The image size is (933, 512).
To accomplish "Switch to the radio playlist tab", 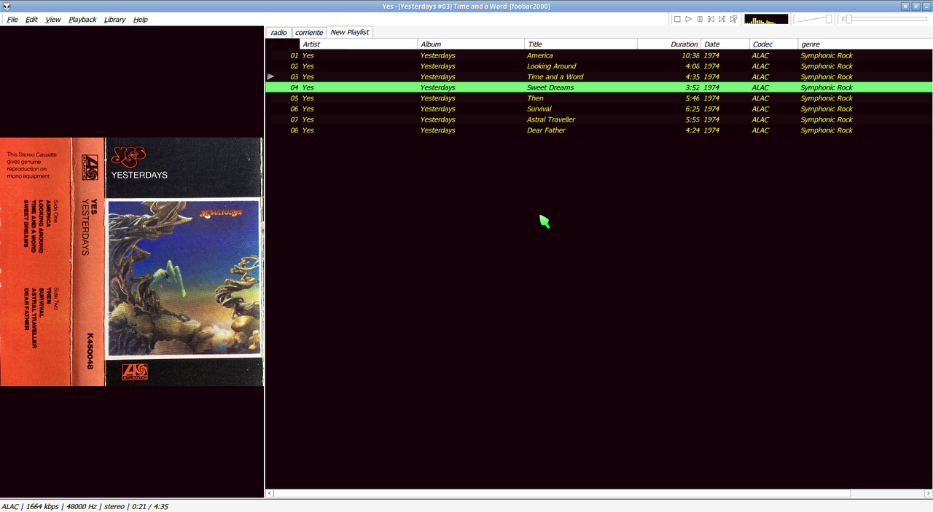I will 278,32.
